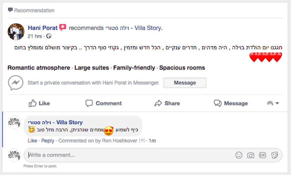Click the Recommendation flag icon in header
The image size is (291, 175).
(x=10, y=10)
